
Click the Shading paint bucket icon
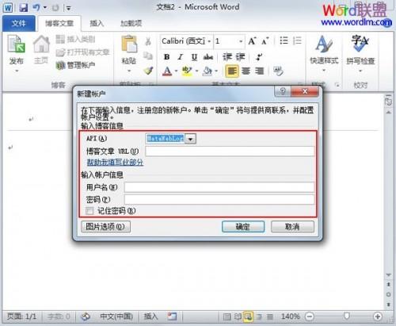(208, 71)
